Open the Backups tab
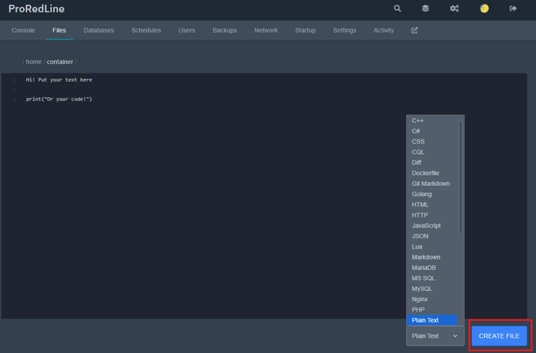Viewport: 536px width, 353px height. [x=225, y=30]
